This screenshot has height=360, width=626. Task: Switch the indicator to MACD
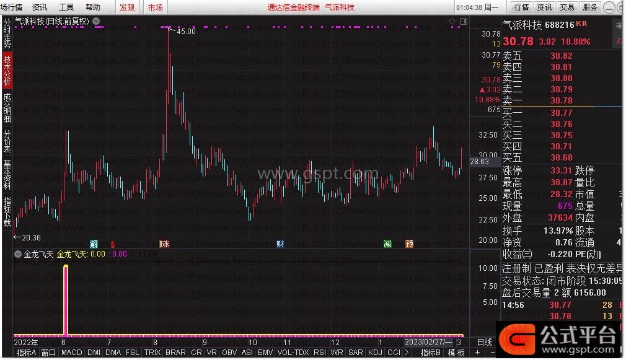point(71,353)
